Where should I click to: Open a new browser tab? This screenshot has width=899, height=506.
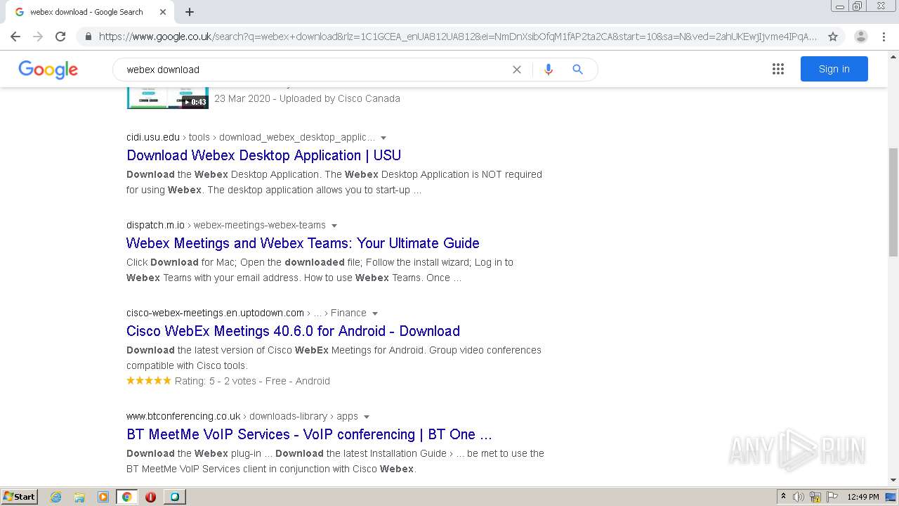[x=190, y=12]
